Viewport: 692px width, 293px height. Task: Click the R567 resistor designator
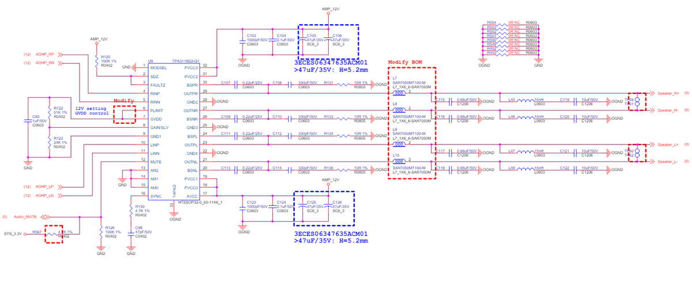pos(37,231)
